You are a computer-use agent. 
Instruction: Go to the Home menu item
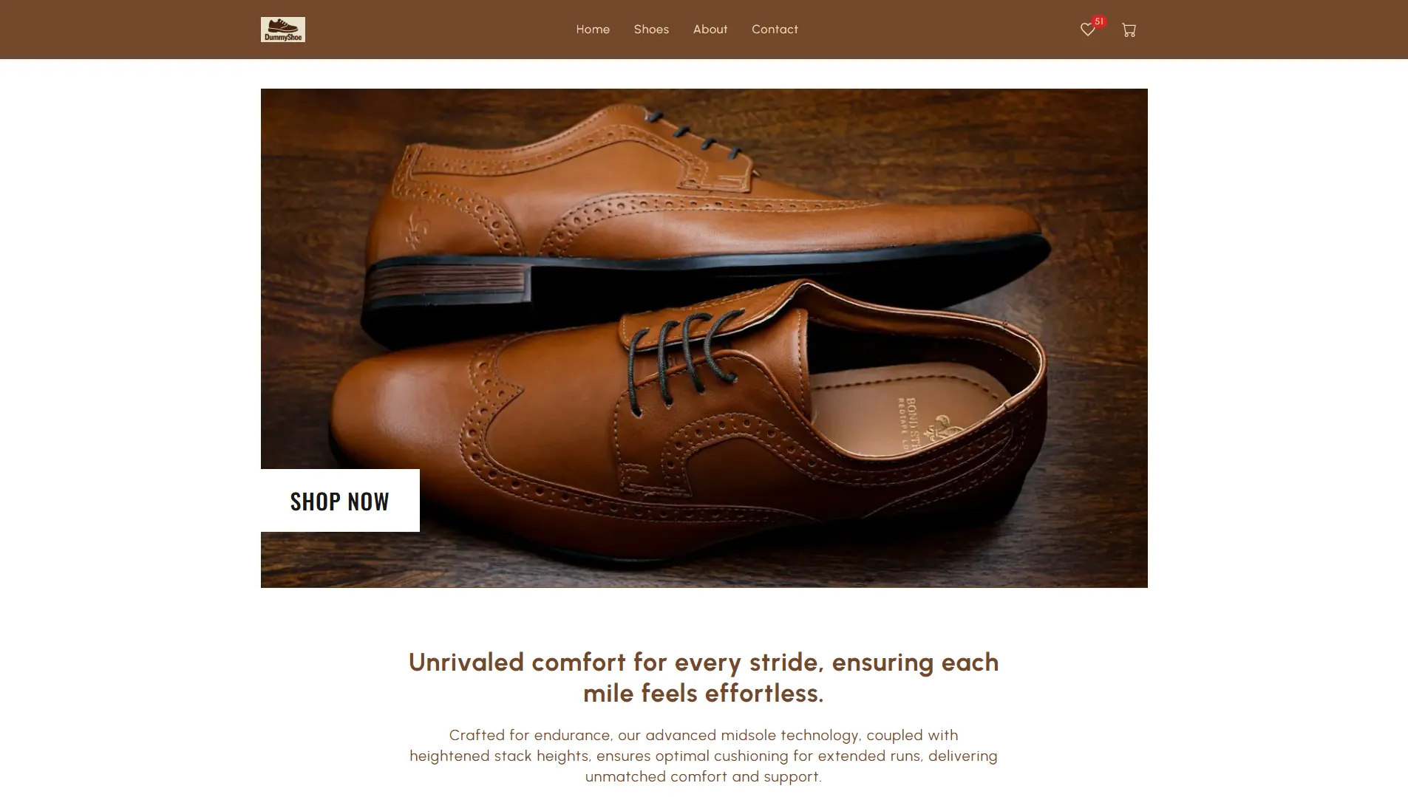tap(593, 30)
